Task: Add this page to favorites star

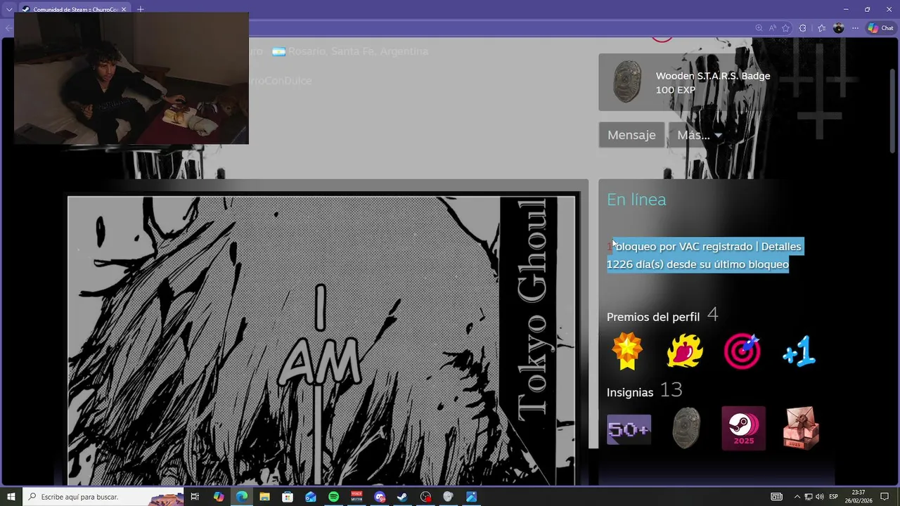Action: pyautogui.click(x=785, y=28)
